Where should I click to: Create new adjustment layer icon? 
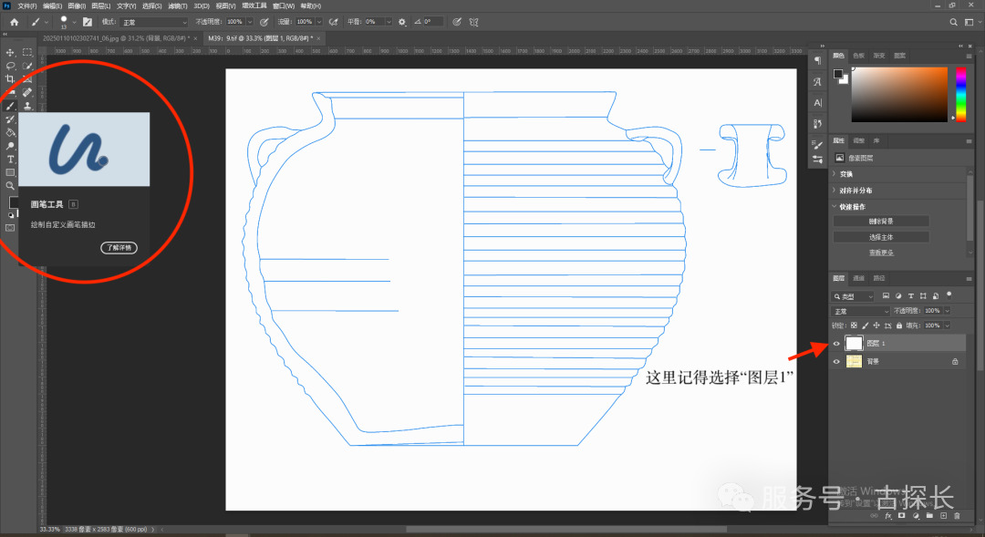[x=916, y=516]
